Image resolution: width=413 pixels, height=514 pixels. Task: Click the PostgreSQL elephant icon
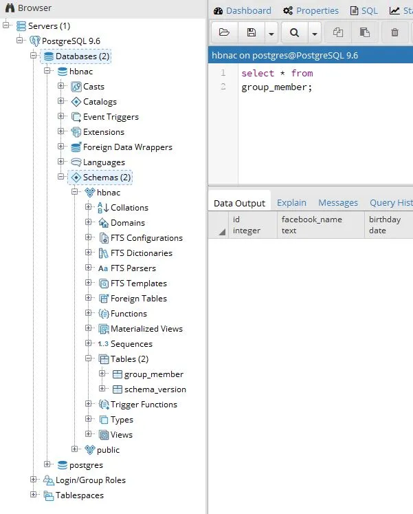[x=34, y=41]
